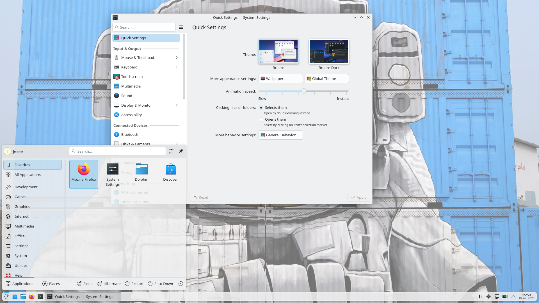The height and width of the screenshot is (303, 539).
Task: Open Konsole terminal from the taskbar
Action: (x=40, y=297)
